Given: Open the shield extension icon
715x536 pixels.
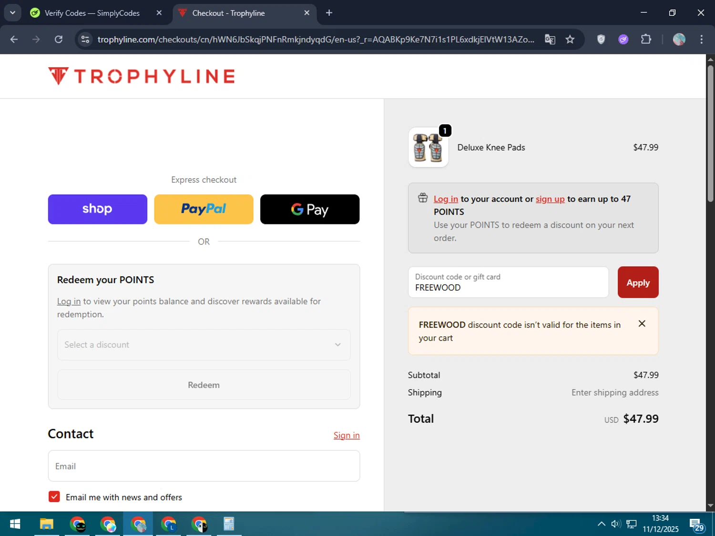Looking at the screenshot, I should pos(601,40).
